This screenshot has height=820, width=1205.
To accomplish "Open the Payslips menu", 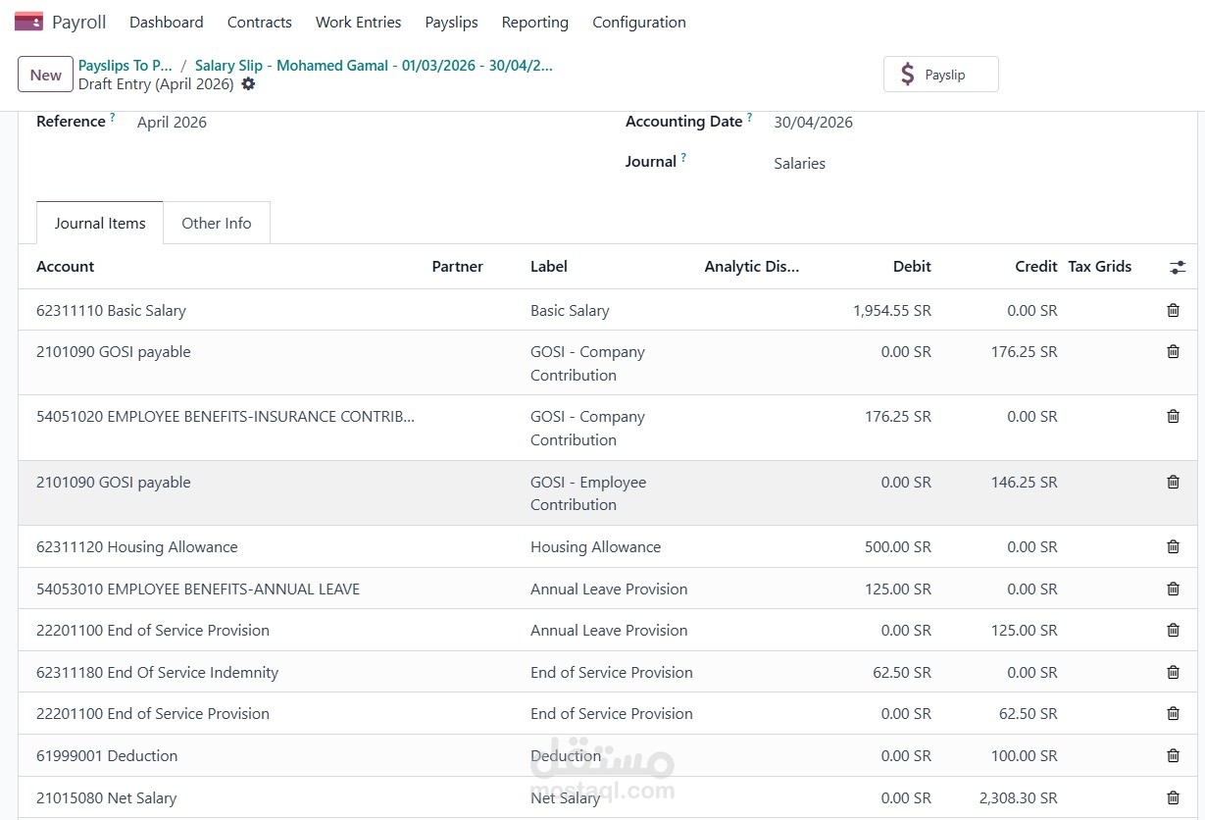I will pos(451,22).
